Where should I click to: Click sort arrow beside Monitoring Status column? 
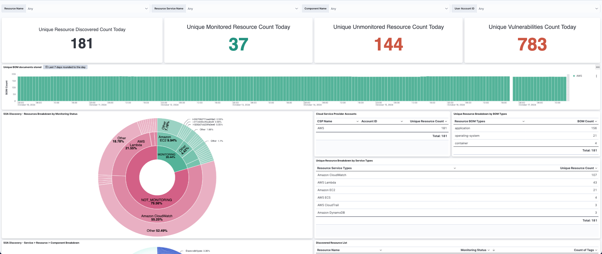(494, 250)
